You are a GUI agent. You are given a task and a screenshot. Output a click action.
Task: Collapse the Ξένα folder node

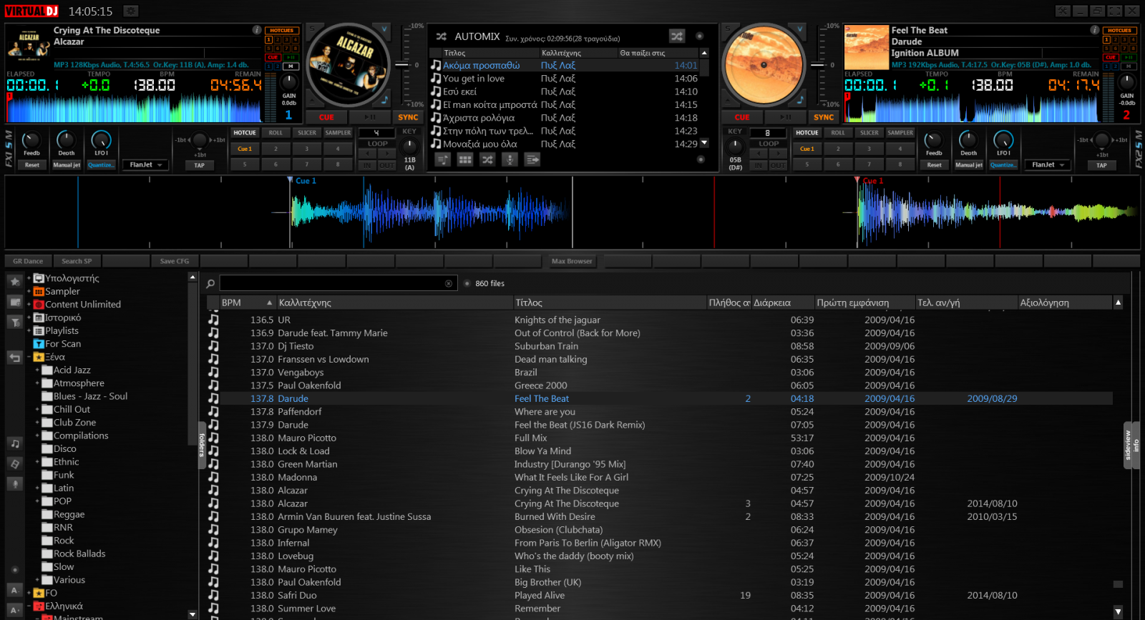(29, 357)
